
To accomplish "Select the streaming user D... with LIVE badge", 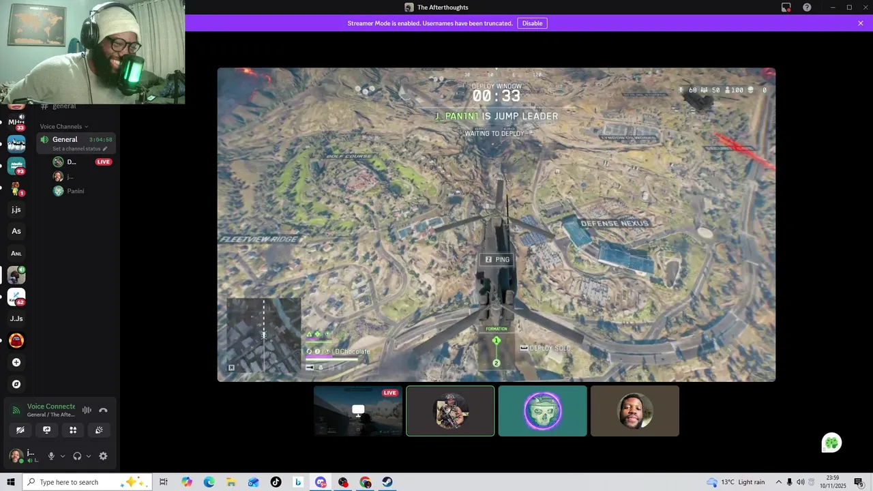I will pyautogui.click(x=82, y=162).
